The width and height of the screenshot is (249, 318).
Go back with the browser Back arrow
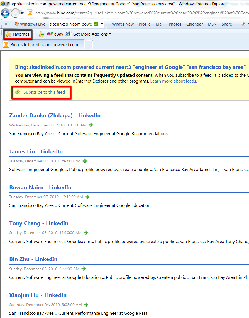[5, 13]
